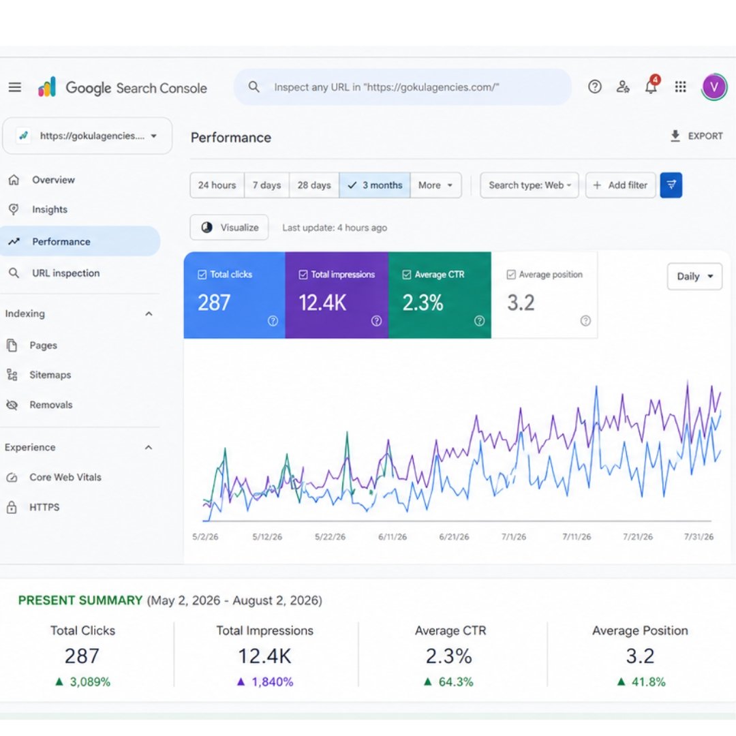This screenshot has height=736, width=736.
Task: Click the Performance trend arrow icon
Action: tap(14, 242)
